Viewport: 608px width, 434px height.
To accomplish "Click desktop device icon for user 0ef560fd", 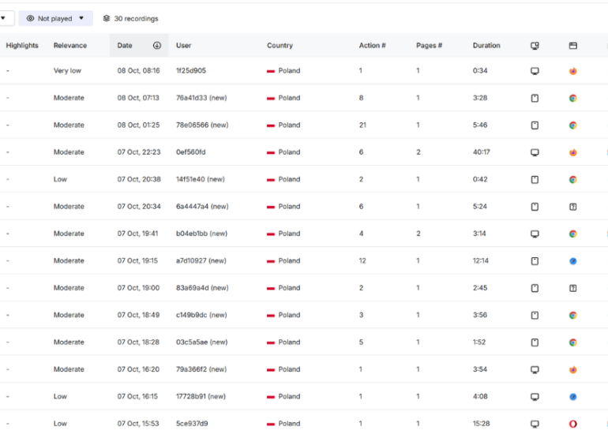I will tap(535, 152).
